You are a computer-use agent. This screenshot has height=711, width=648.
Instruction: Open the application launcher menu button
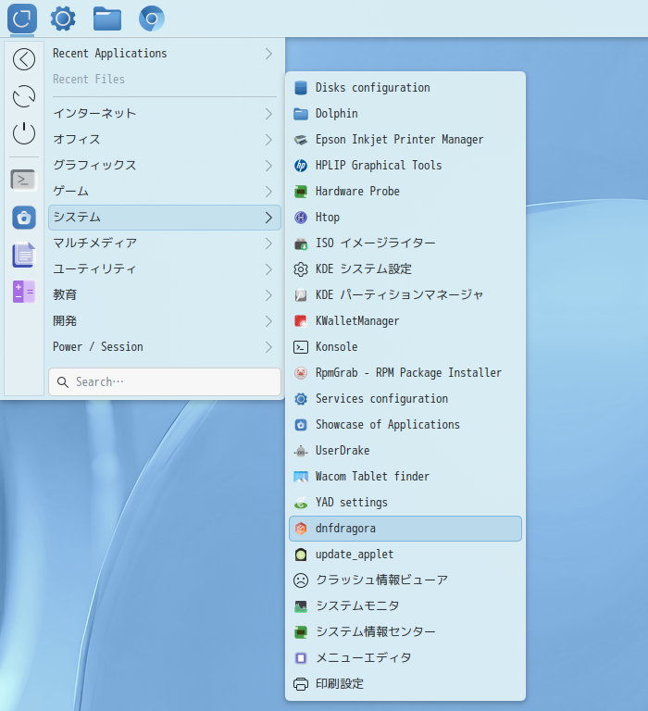click(22, 19)
